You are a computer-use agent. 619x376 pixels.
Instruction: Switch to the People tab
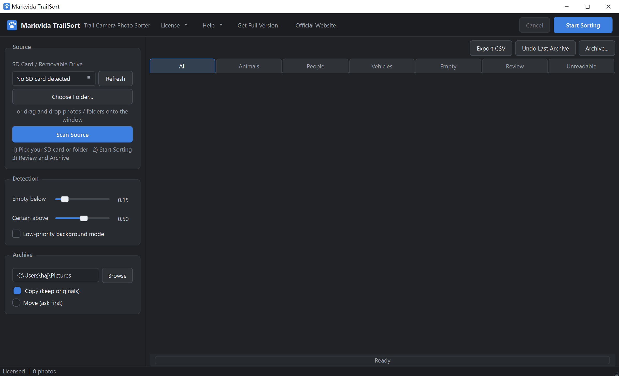point(315,66)
